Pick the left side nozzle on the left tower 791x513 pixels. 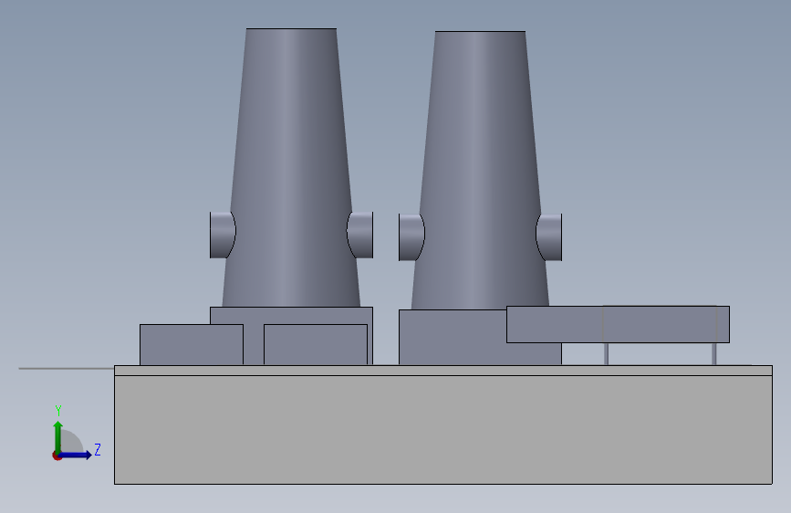click(222, 235)
